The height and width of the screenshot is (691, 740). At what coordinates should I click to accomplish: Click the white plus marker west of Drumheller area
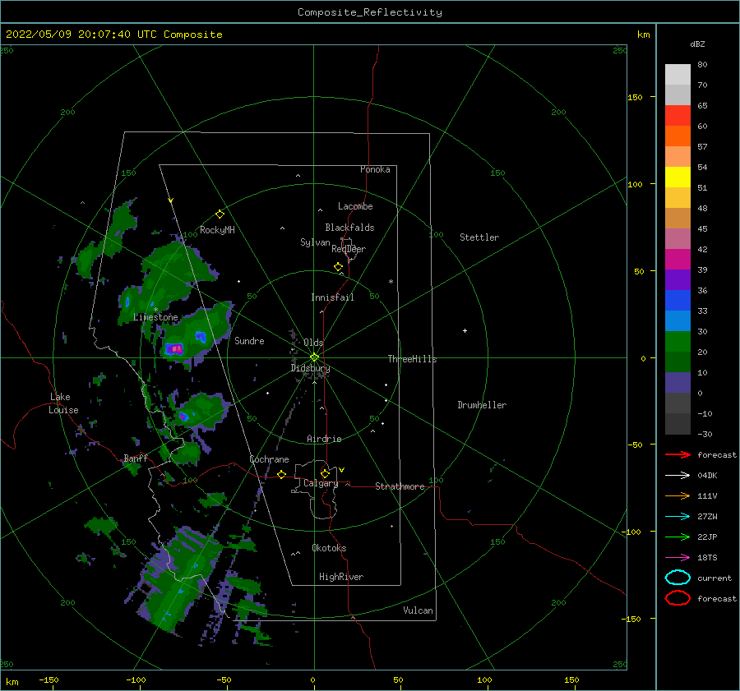pos(465,330)
